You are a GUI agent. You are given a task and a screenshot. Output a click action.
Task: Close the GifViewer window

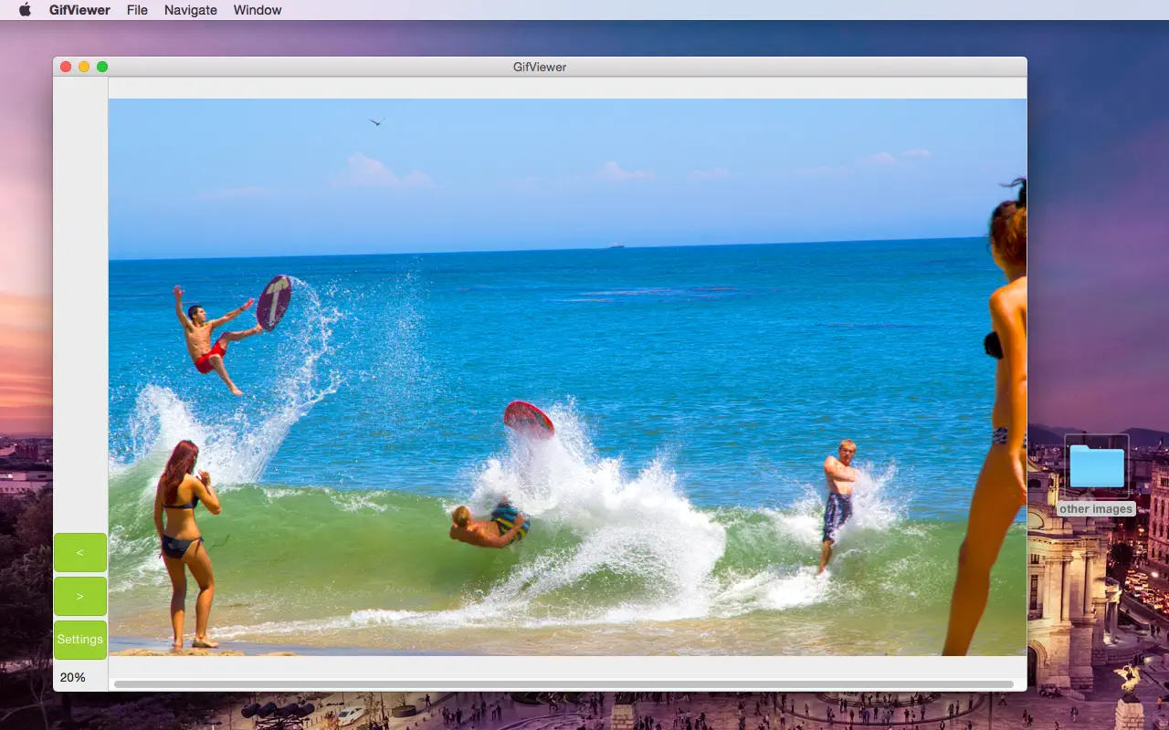(x=65, y=66)
